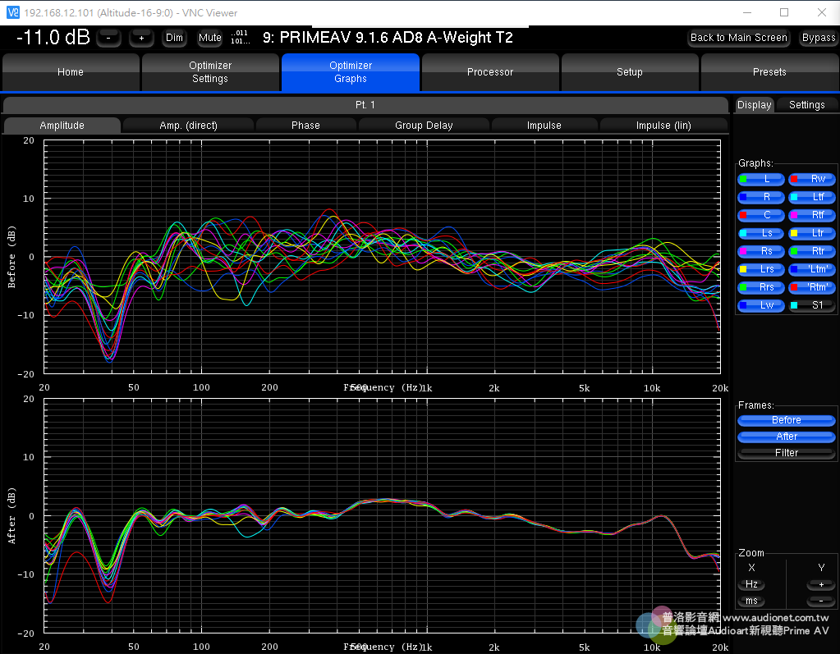Open the Settings panel tab on right
840x654 pixels.
click(806, 105)
